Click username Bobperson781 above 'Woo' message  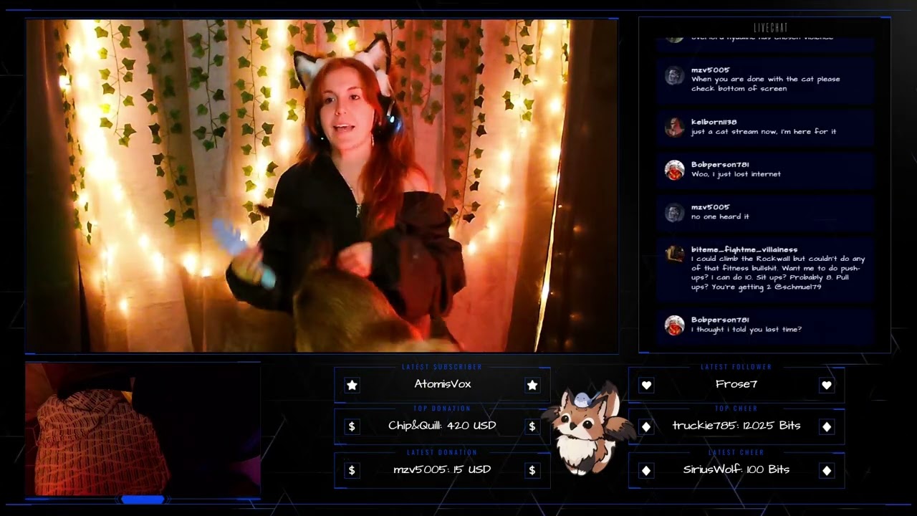[x=720, y=164]
